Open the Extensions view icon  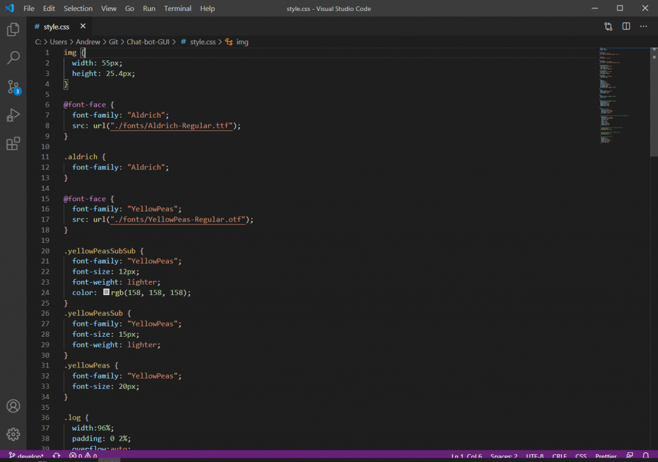pos(13,144)
